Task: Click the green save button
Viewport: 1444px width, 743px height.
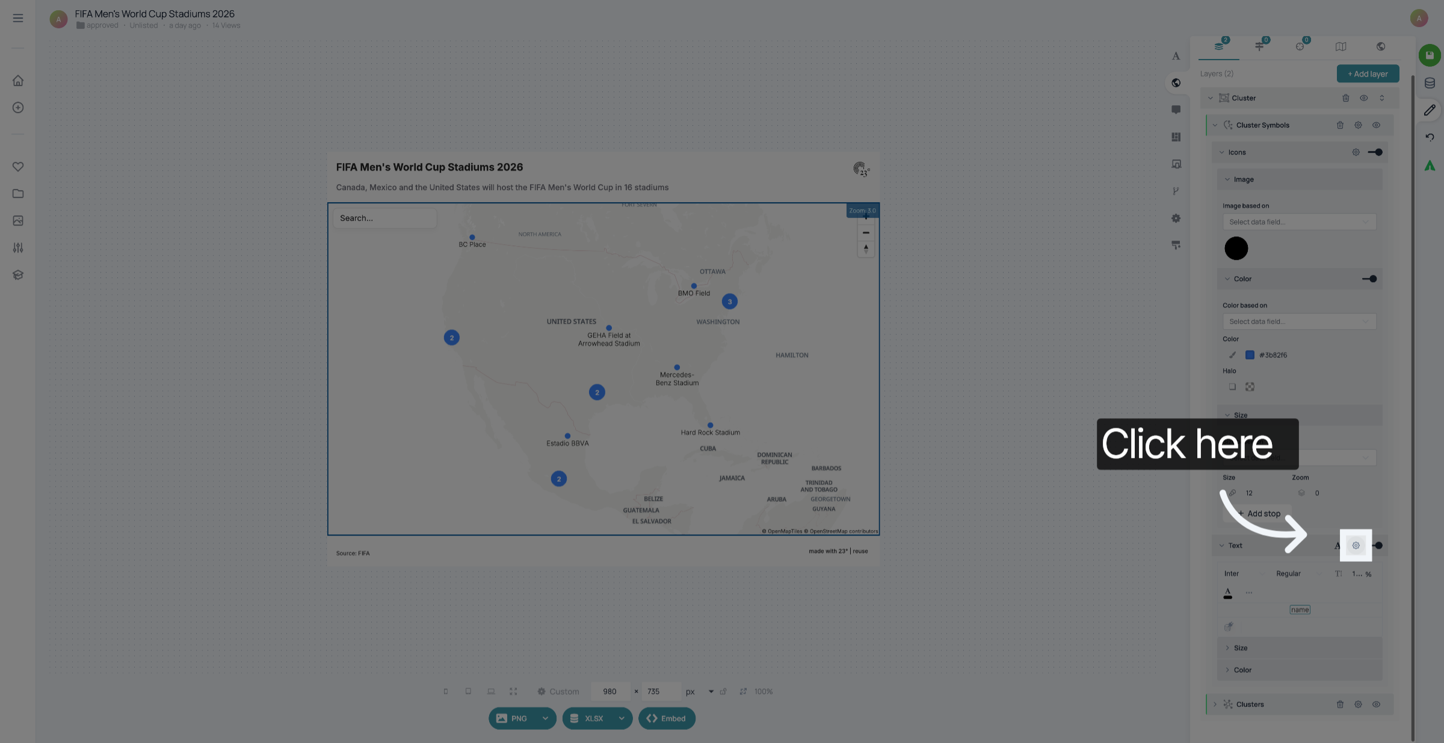Action: pyautogui.click(x=1430, y=55)
